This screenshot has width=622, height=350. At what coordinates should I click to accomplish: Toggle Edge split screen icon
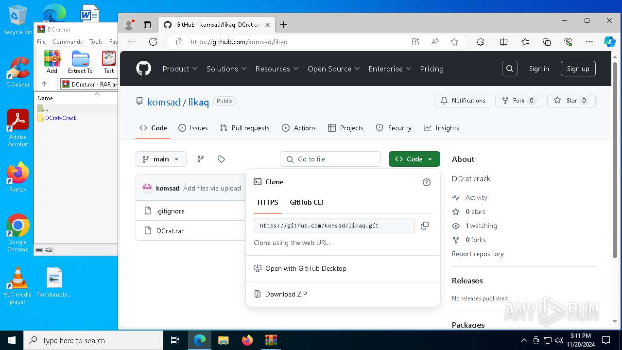point(504,42)
